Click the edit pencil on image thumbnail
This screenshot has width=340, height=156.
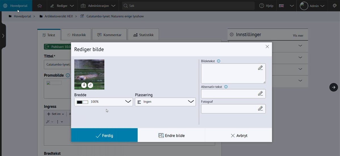click(x=90, y=85)
